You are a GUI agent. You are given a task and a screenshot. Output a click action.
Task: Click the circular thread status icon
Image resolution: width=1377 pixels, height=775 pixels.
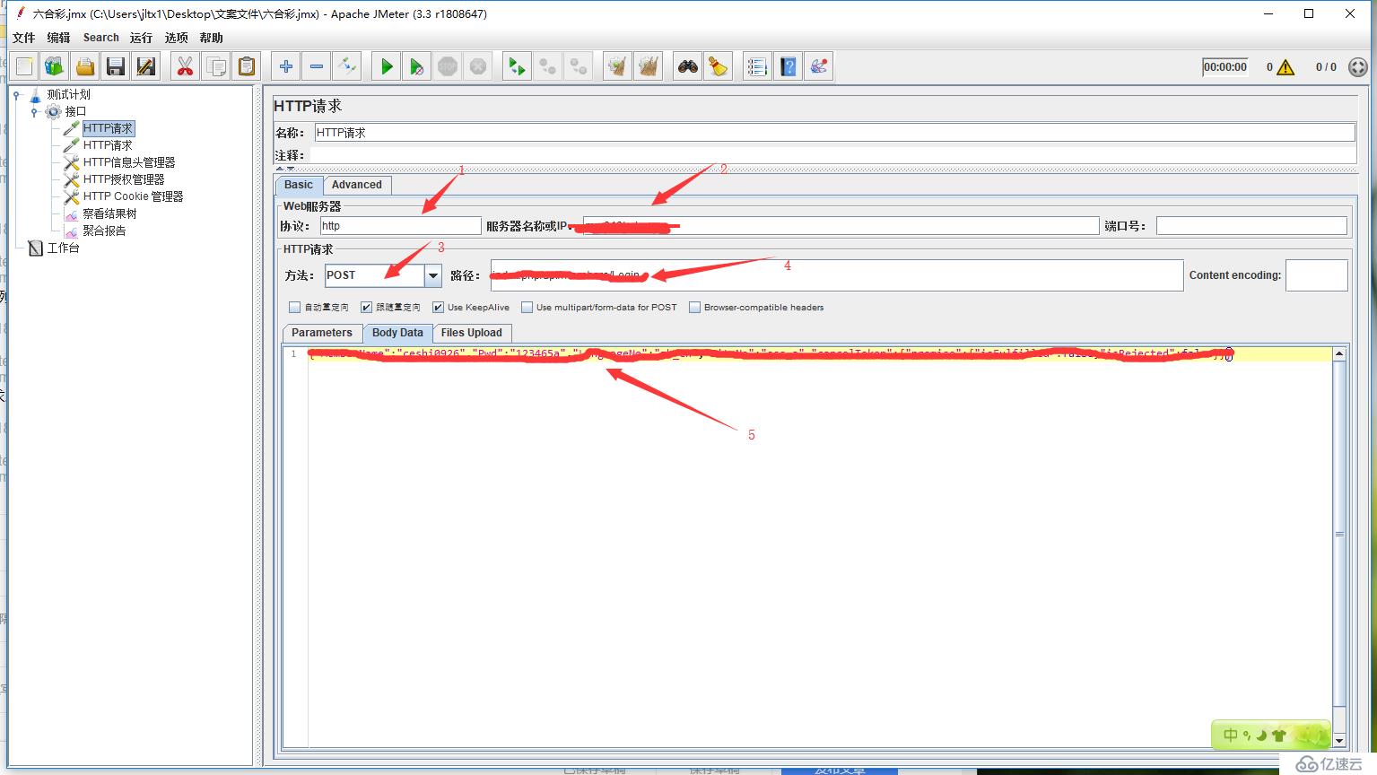pos(1358,67)
